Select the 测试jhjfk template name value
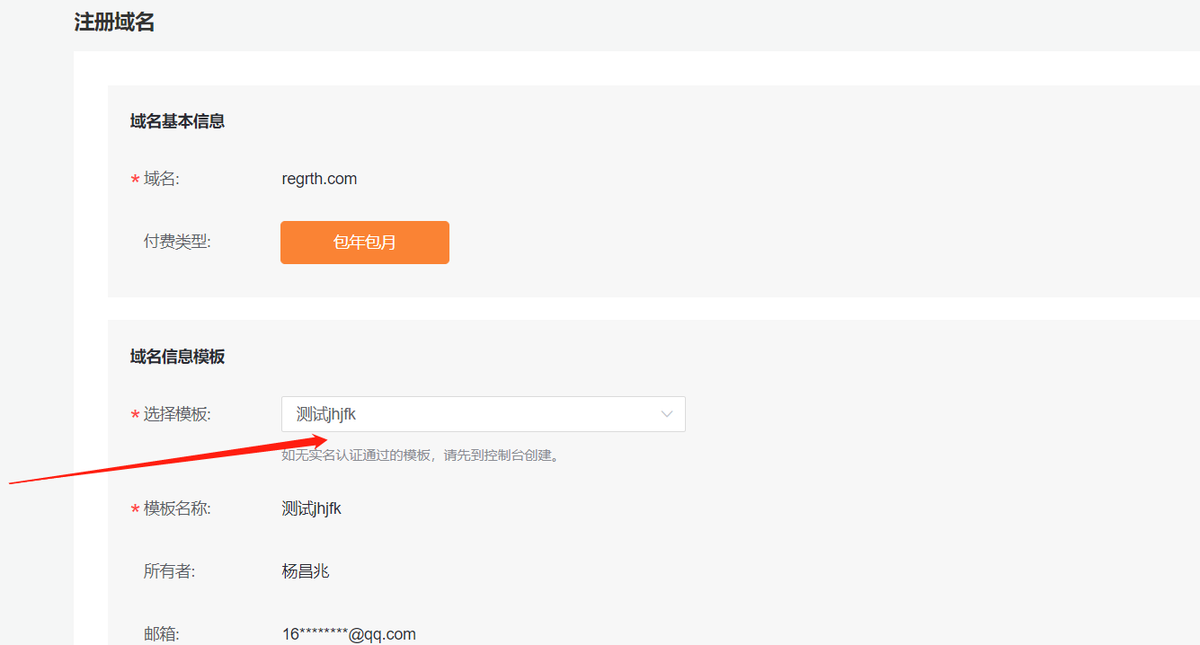Viewport: 1200px width, 645px height. [x=310, y=508]
